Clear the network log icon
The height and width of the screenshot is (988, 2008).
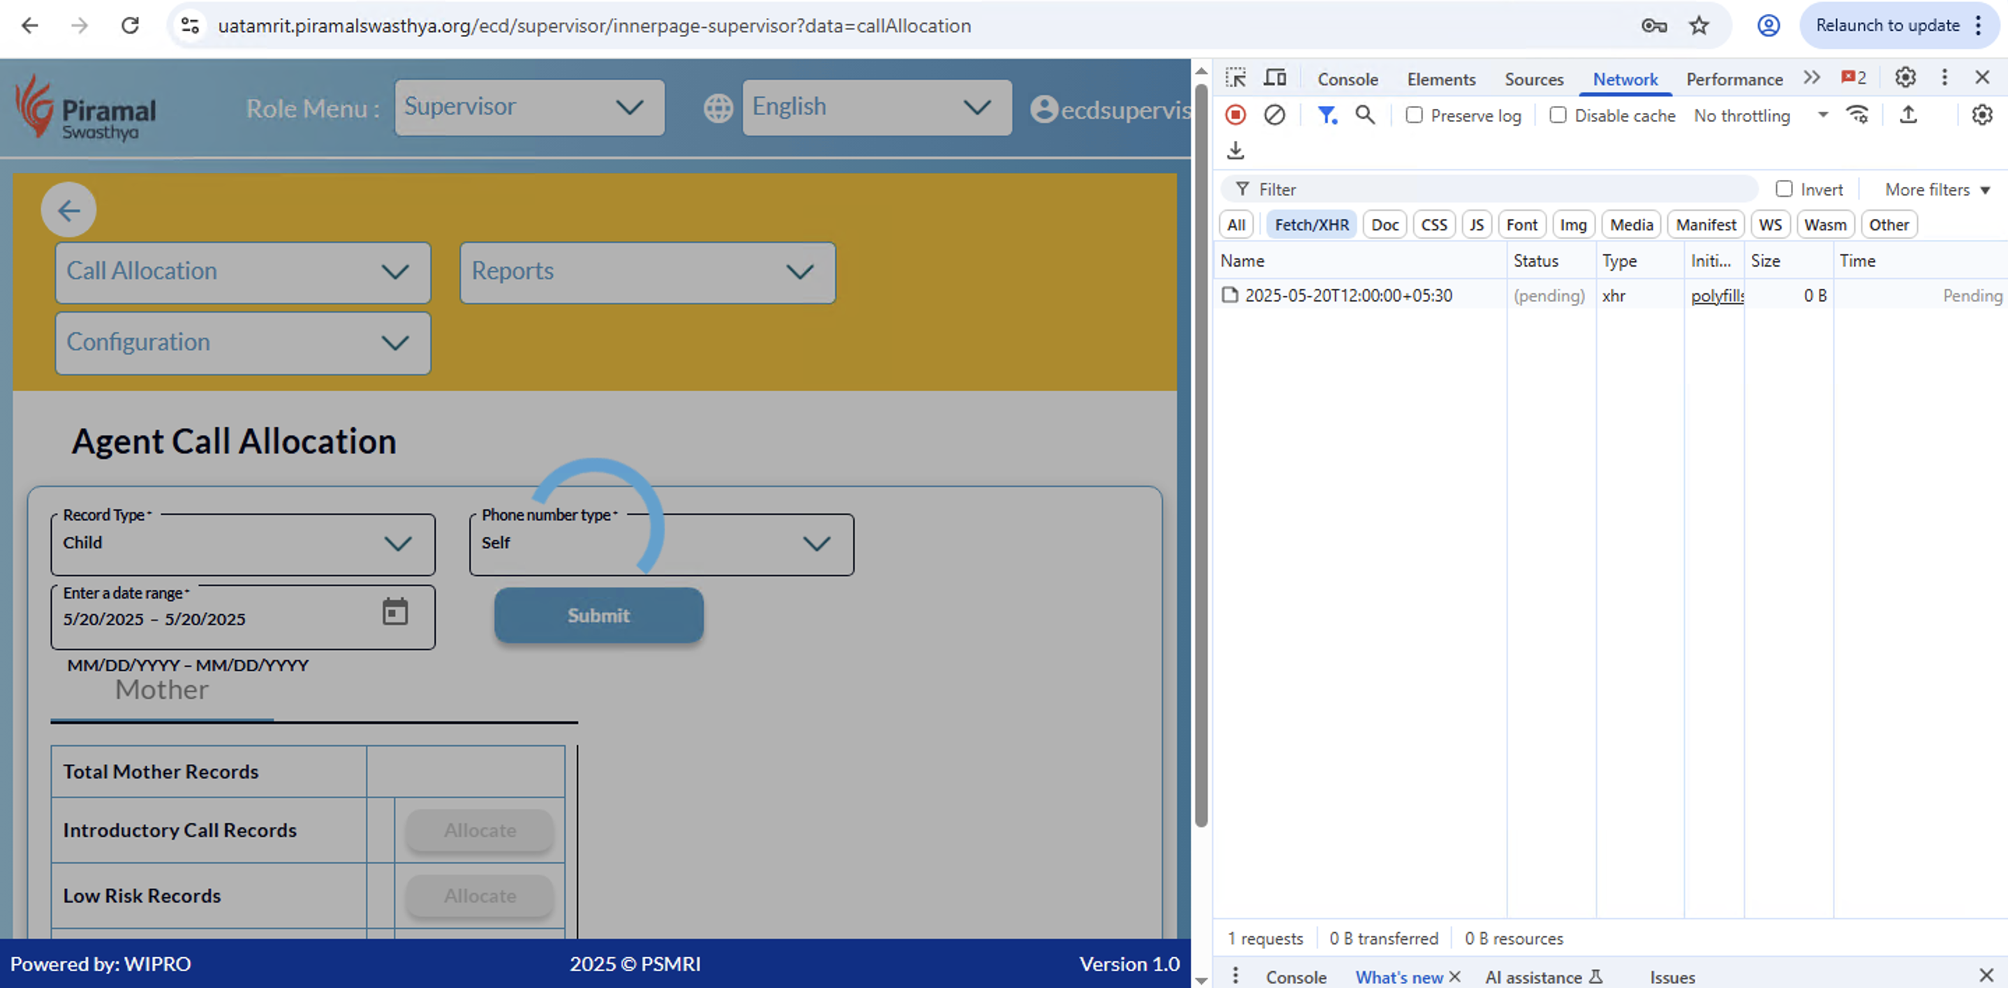coord(1274,115)
